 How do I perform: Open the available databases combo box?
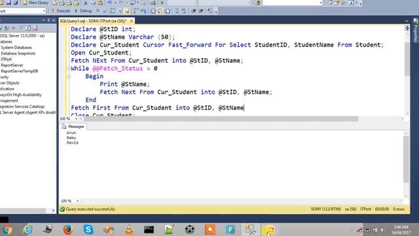23,11
